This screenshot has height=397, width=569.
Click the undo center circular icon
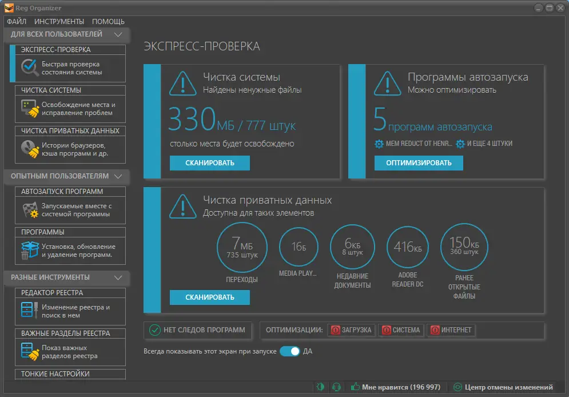pyautogui.click(x=457, y=387)
